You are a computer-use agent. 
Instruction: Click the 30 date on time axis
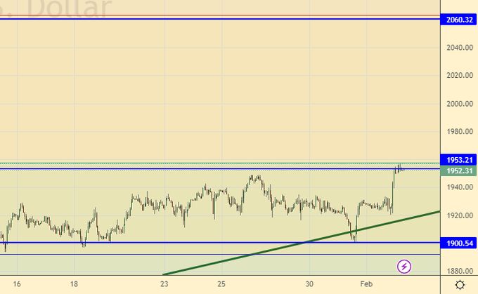309,284
